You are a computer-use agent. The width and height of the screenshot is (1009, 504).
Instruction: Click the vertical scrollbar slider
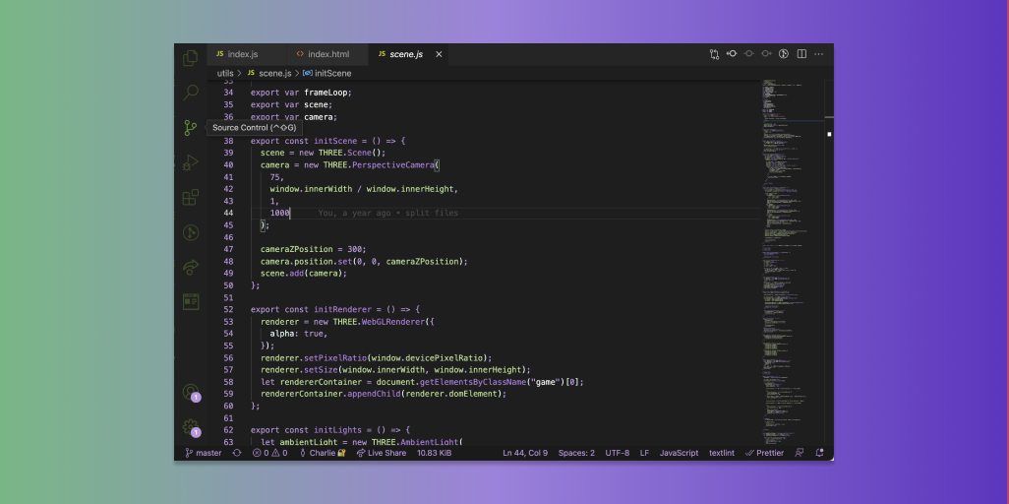point(829,117)
